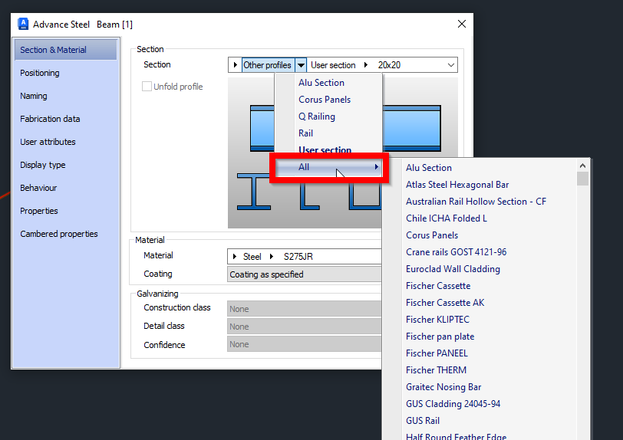Select Euroclad Wall Cladding
The image size is (623, 440).
[x=453, y=269]
